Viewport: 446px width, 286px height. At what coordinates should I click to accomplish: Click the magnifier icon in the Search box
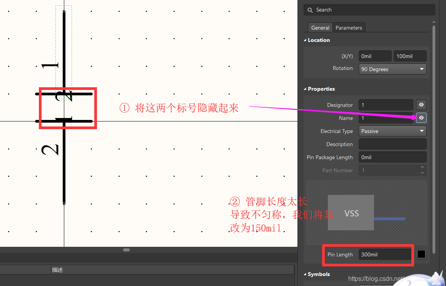(x=310, y=10)
